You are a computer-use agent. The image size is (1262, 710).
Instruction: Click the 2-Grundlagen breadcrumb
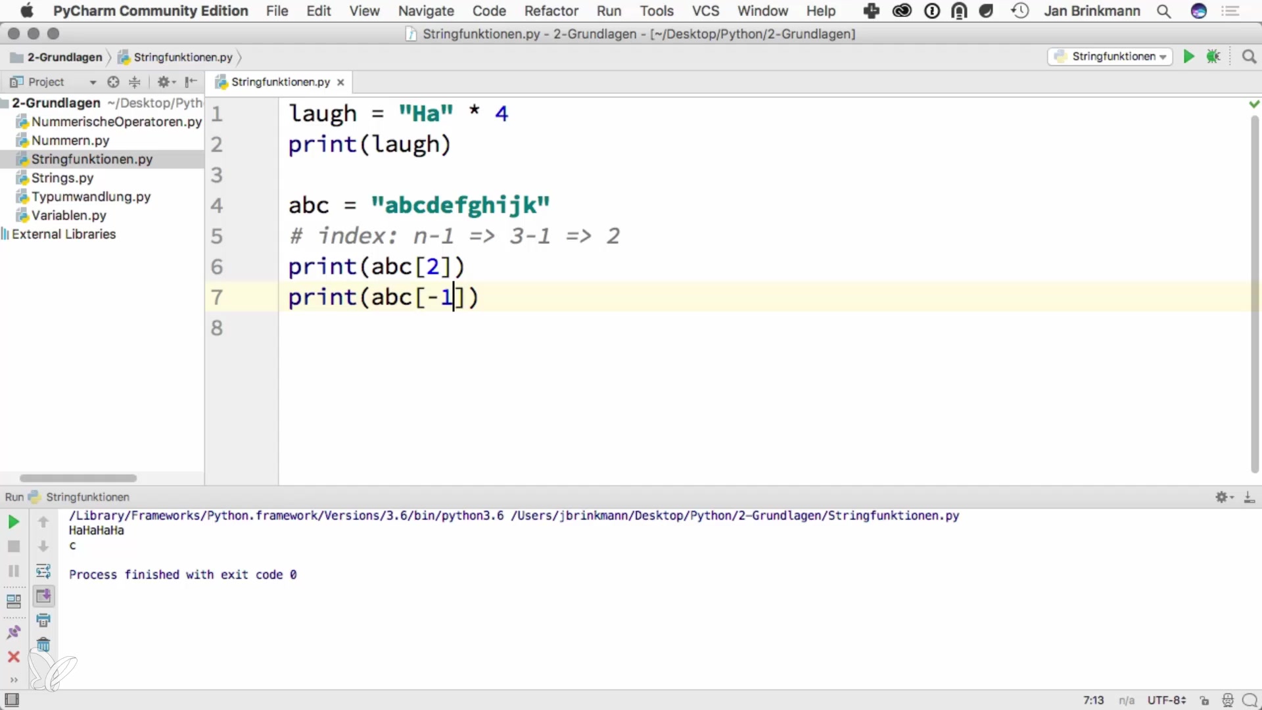coord(64,57)
